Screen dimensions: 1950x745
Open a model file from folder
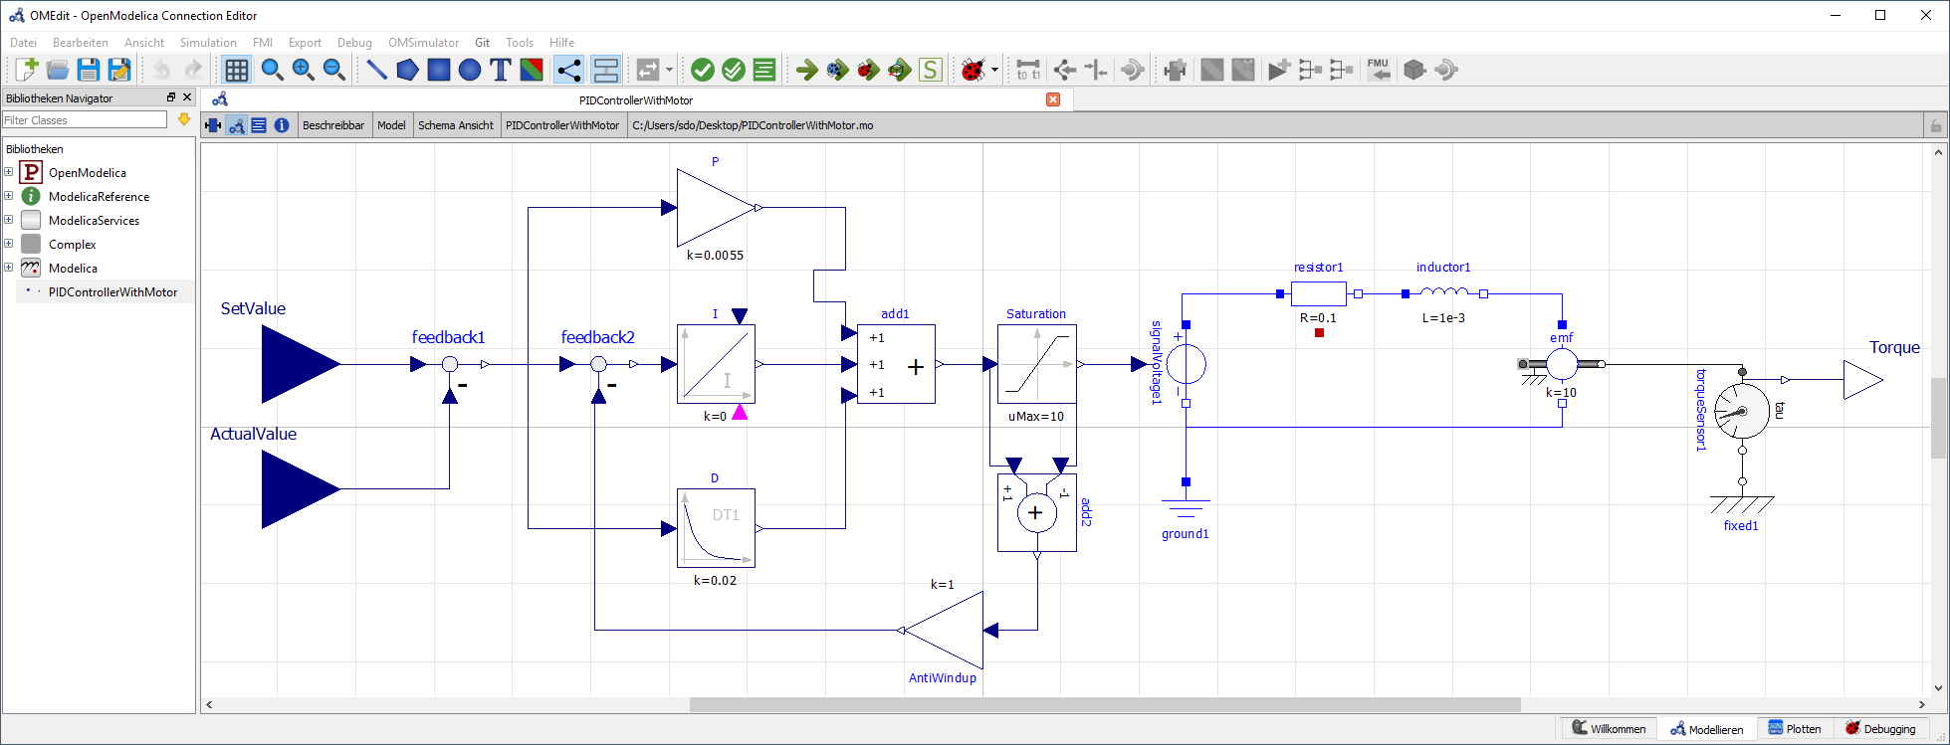(x=58, y=70)
